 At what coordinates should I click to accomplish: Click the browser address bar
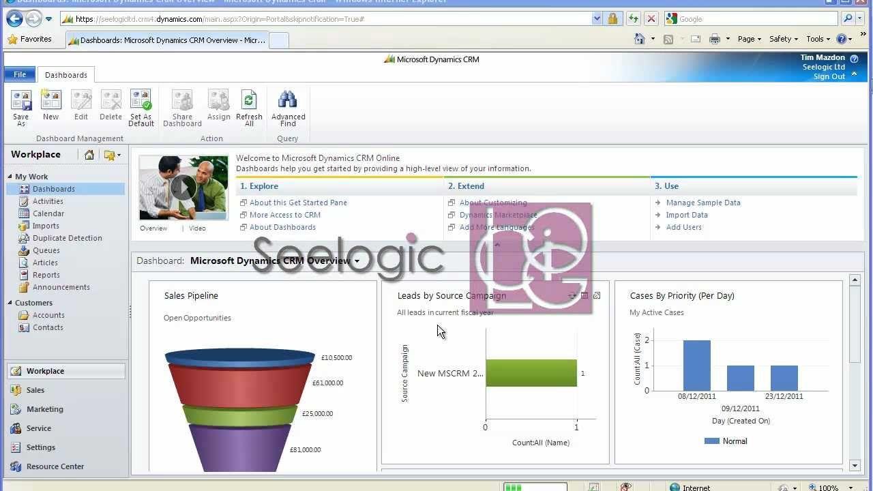(326, 19)
